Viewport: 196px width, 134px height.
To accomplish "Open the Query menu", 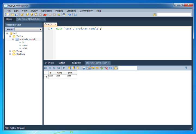I will (34, 11).
